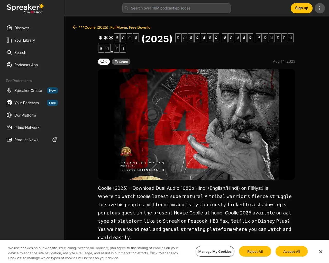Select the Search magnifier in sidebar
The width and height of the screenshot is (329, 263).
click(x=9, y=52)
